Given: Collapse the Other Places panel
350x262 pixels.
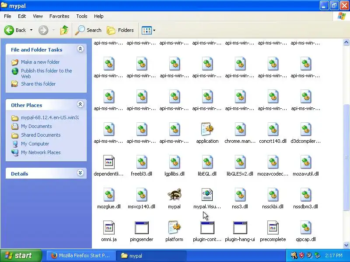Looking at the screenshot, I should [80, 104].
